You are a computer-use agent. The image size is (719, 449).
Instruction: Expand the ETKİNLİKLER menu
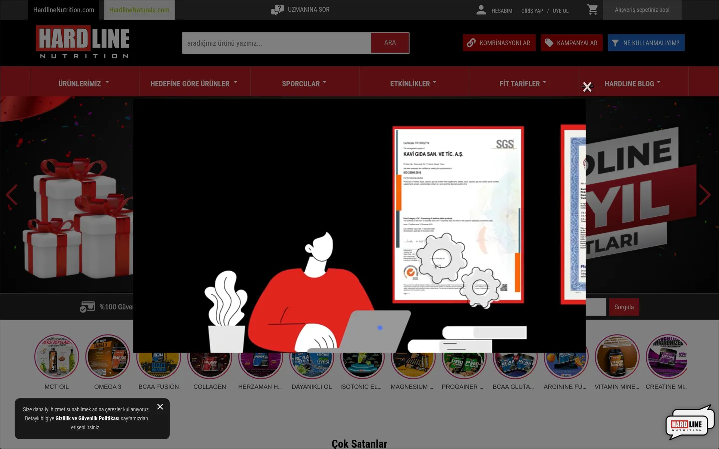pos(414,83)
